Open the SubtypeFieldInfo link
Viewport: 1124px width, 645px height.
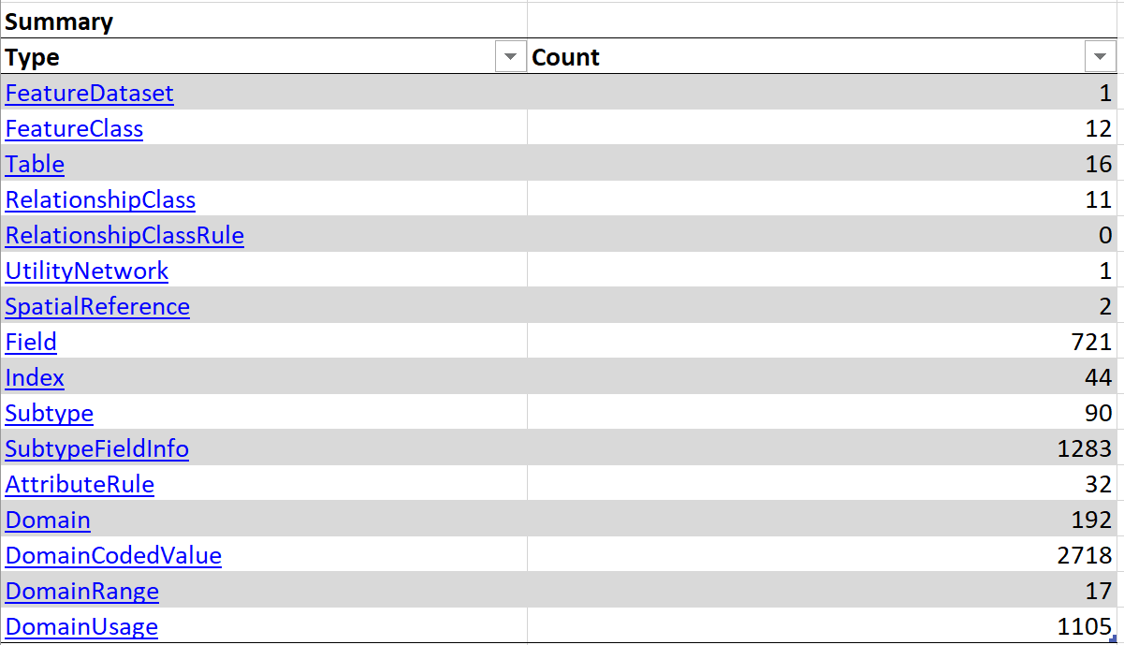[96, 449]
